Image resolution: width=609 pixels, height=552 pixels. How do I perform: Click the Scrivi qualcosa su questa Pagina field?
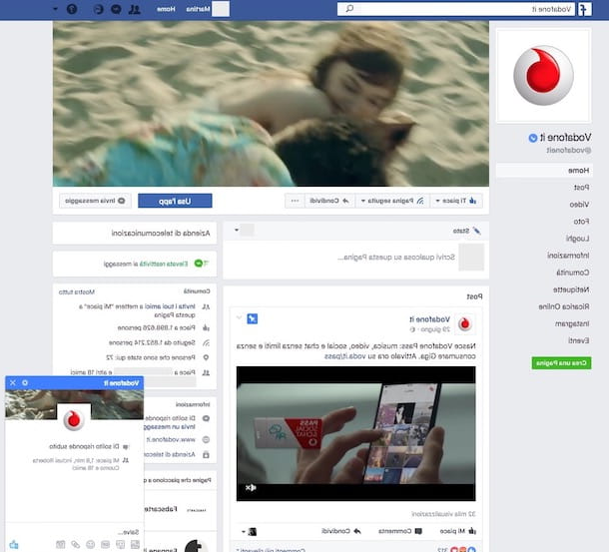[396, 258]
